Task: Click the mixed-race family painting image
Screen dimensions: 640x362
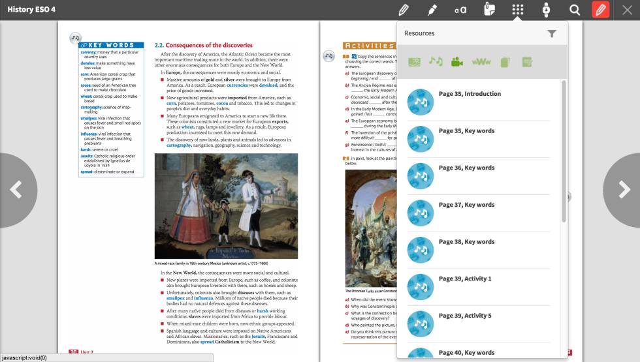Action: click(226, 206)
